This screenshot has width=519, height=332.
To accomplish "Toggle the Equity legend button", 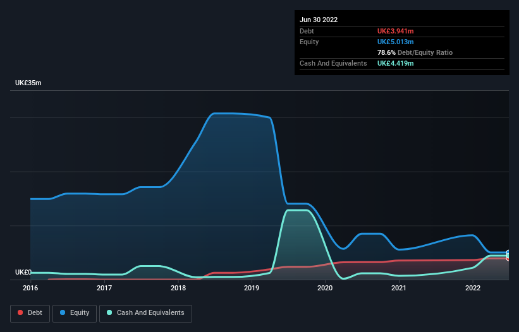I will tap(75, 313).
